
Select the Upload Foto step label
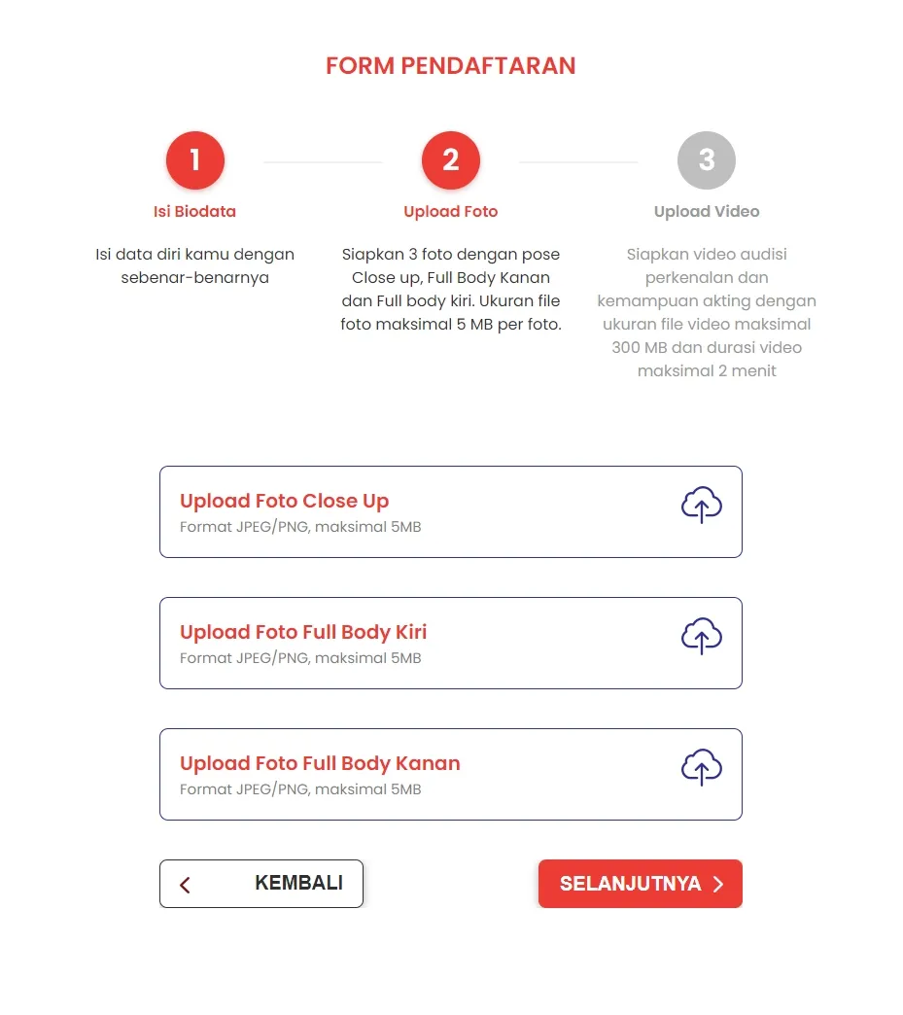tap(450, 212)
